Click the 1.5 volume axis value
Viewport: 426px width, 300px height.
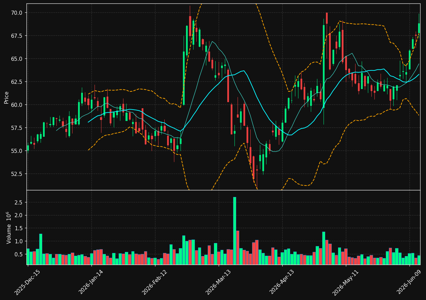tap(19, 228)
